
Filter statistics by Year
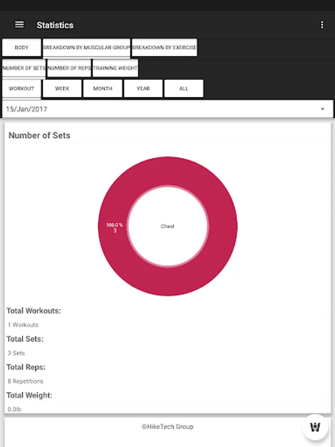[143, 88]
